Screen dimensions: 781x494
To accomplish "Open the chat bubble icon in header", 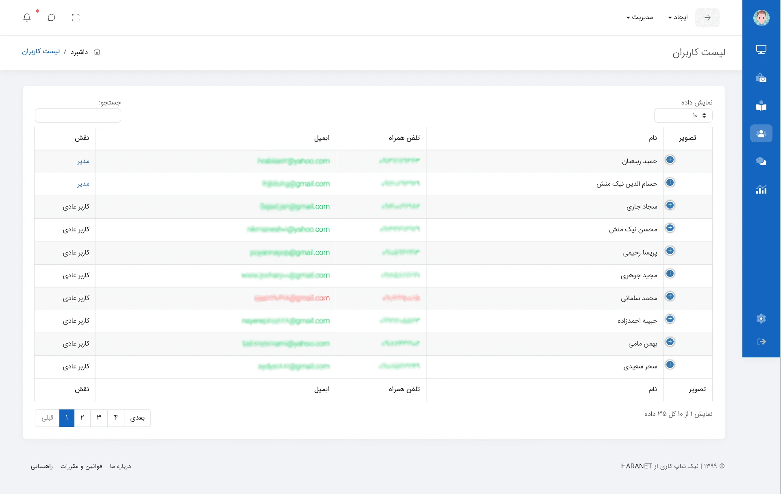I will [51, 17].
